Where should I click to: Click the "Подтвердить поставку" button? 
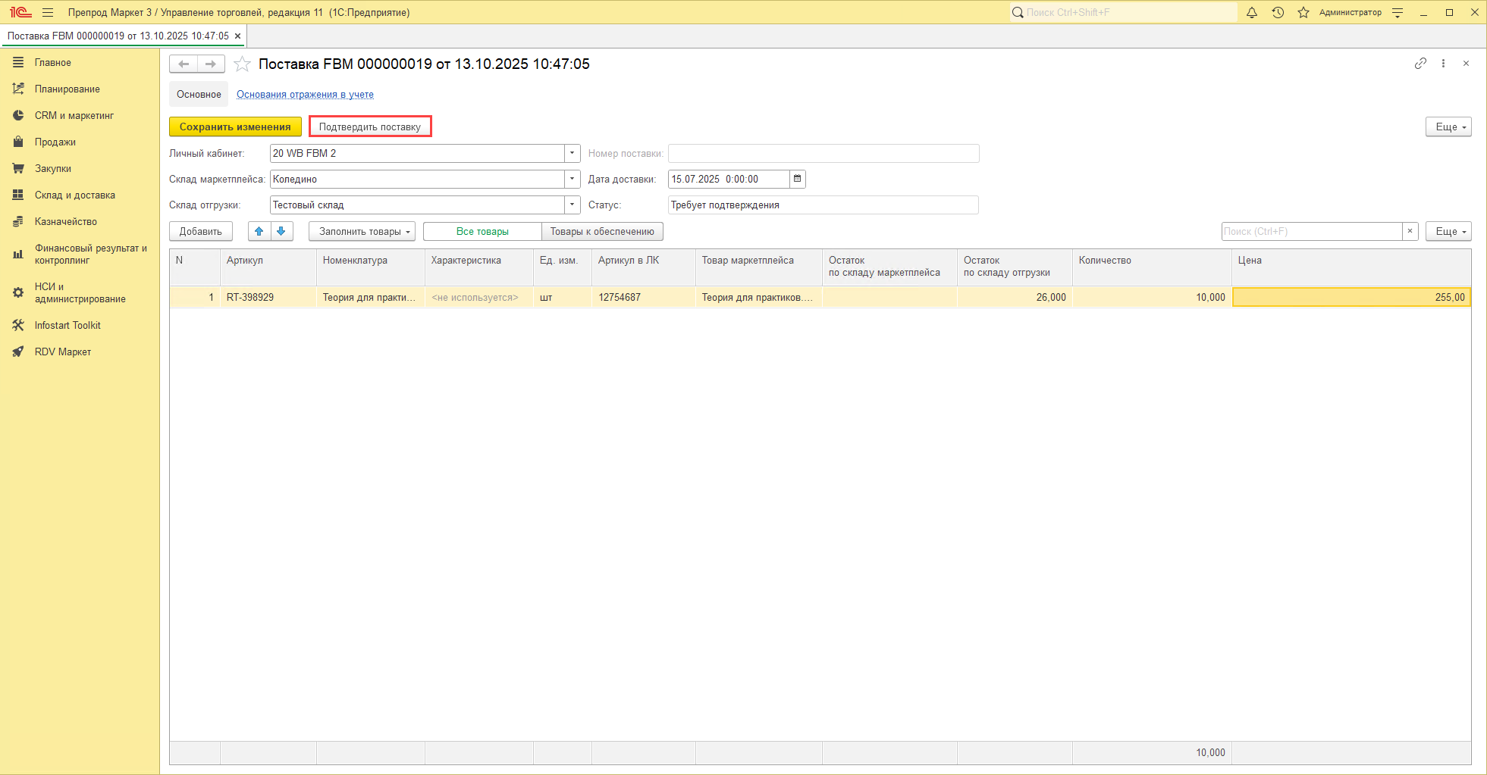click(x=370, y=127)
